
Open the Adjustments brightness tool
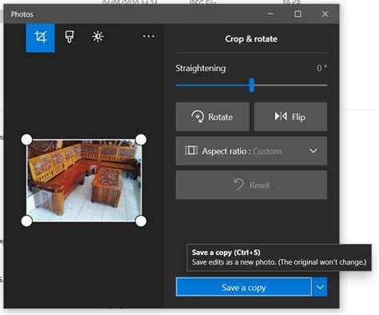98,37
